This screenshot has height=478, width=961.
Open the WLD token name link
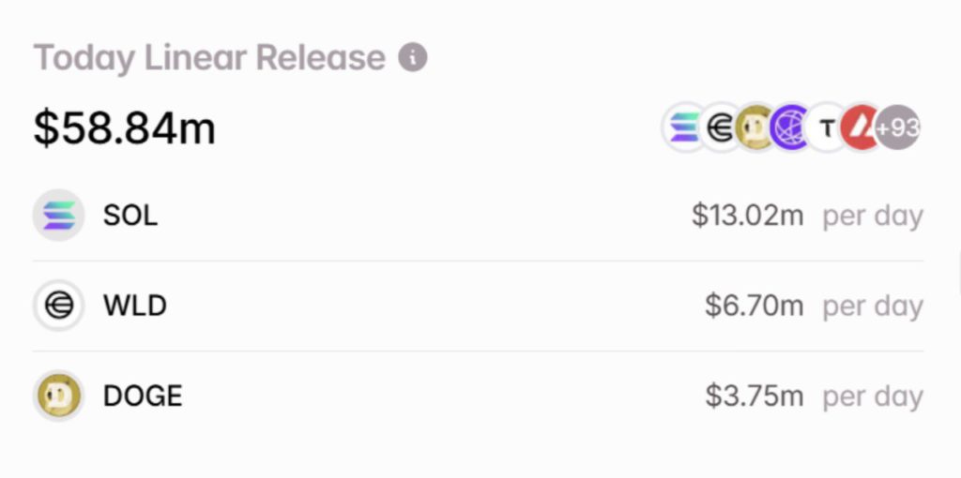(x=134, y=306)
